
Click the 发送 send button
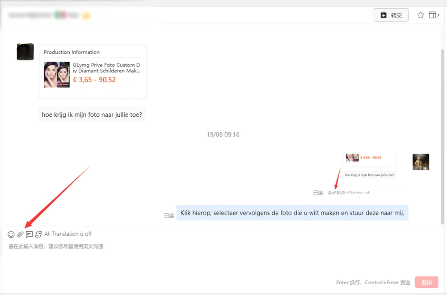[x=426, y=282]
